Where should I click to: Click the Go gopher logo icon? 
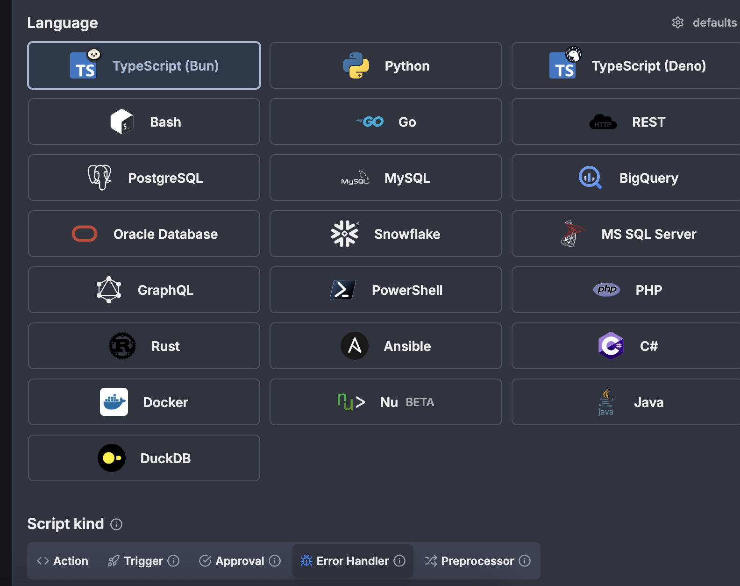[370, 121]
